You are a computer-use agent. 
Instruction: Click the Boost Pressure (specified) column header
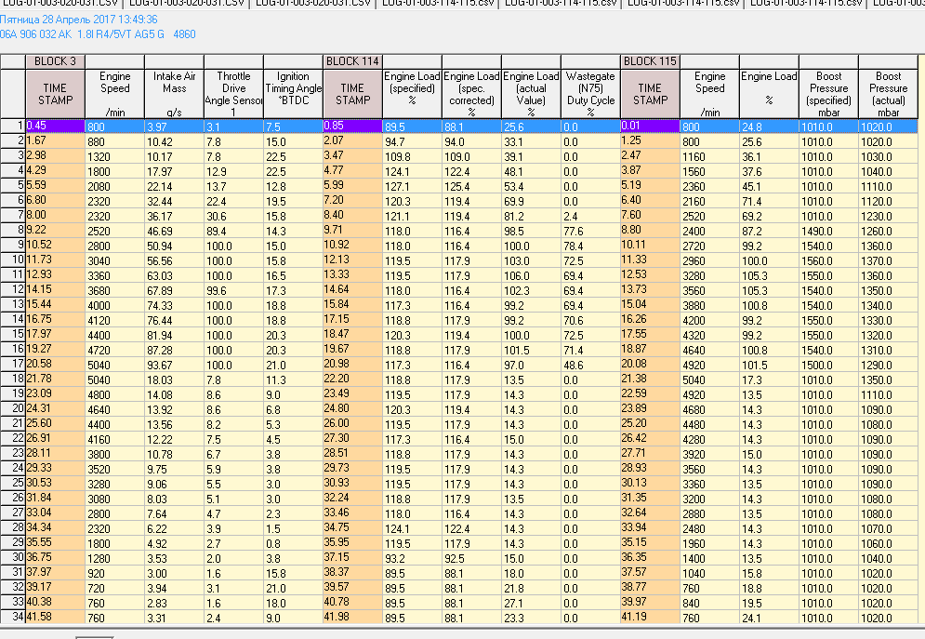pos(828,94)
